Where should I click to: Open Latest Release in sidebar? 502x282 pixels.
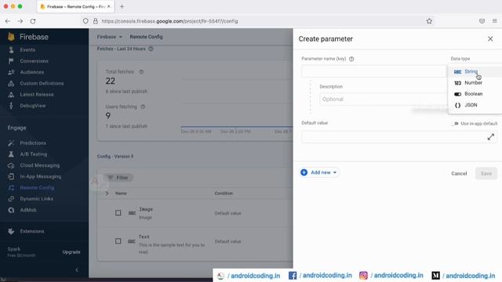click(37, 95)
